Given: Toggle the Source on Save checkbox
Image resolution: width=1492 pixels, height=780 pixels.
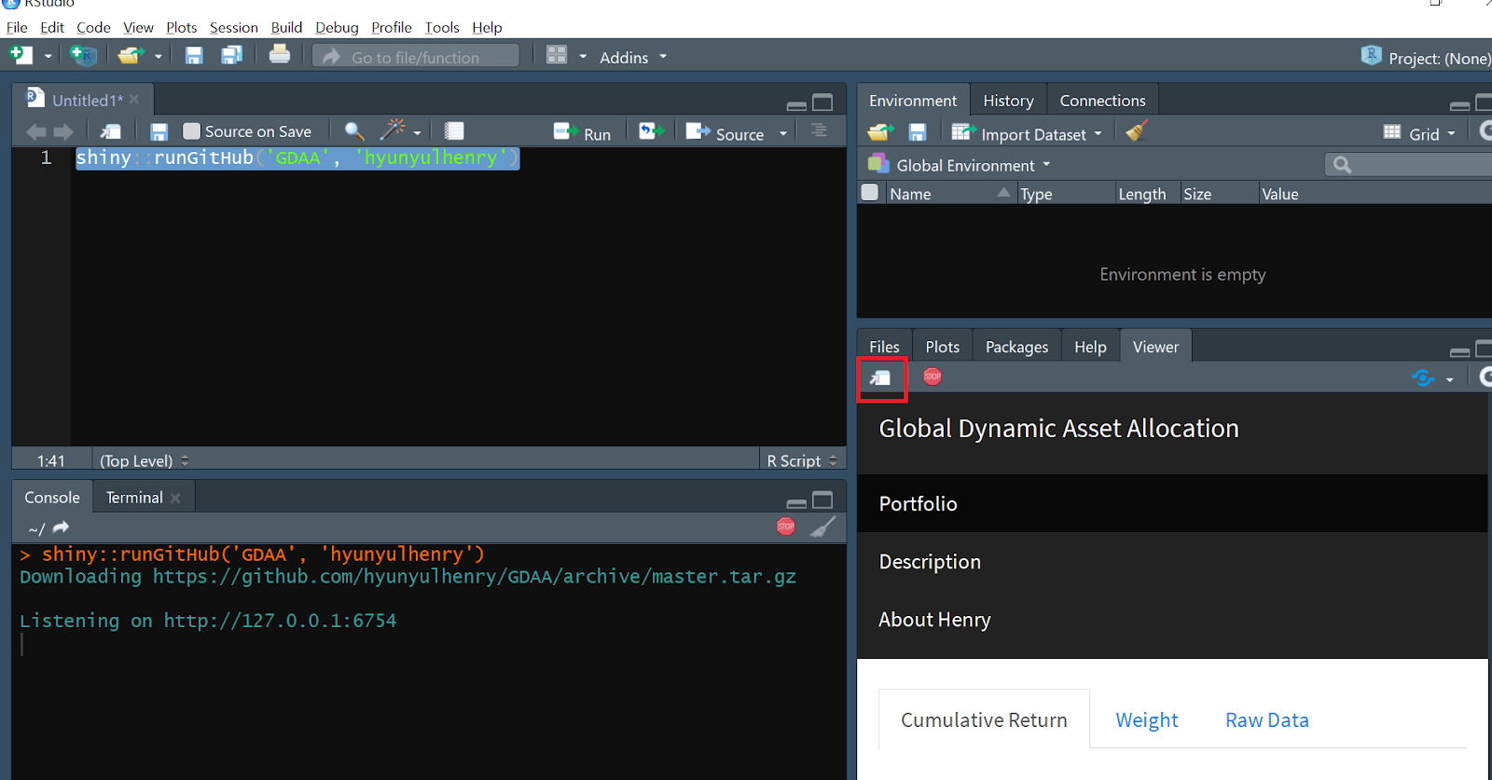Looking at the screenshot, I should [191, 131].
